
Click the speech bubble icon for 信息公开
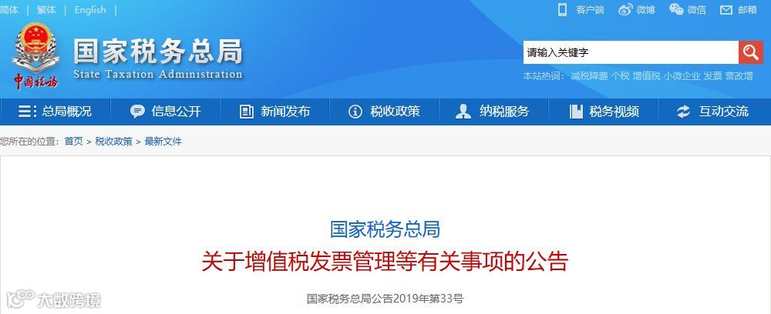138,112
